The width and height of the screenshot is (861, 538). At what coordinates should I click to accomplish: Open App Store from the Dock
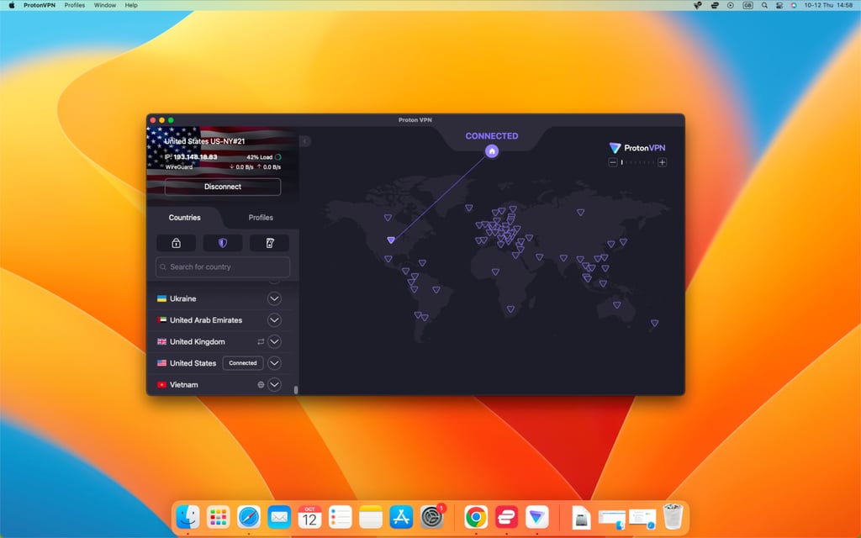tap(401, 517)
